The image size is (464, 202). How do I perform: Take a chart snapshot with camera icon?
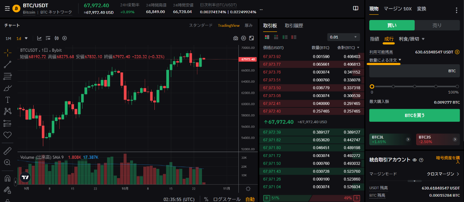236,38
